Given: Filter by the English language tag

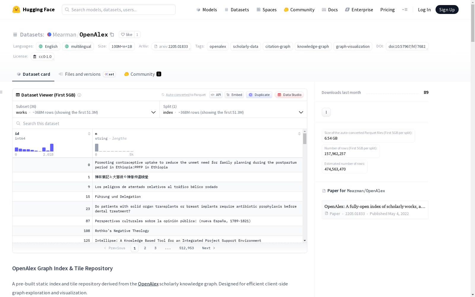Looking at the screenshot, I should [48, 46].
